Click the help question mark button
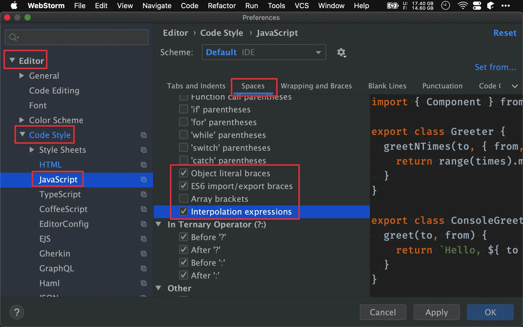 point(17,312)
